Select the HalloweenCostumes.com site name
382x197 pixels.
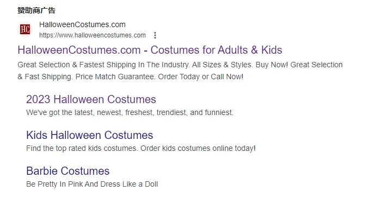[82, 24]
